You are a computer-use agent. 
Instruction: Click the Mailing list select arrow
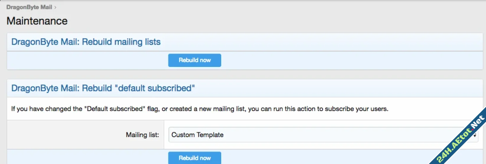475,135
